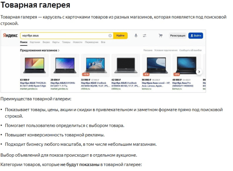Click the -10% discount badge

[86, 74]
